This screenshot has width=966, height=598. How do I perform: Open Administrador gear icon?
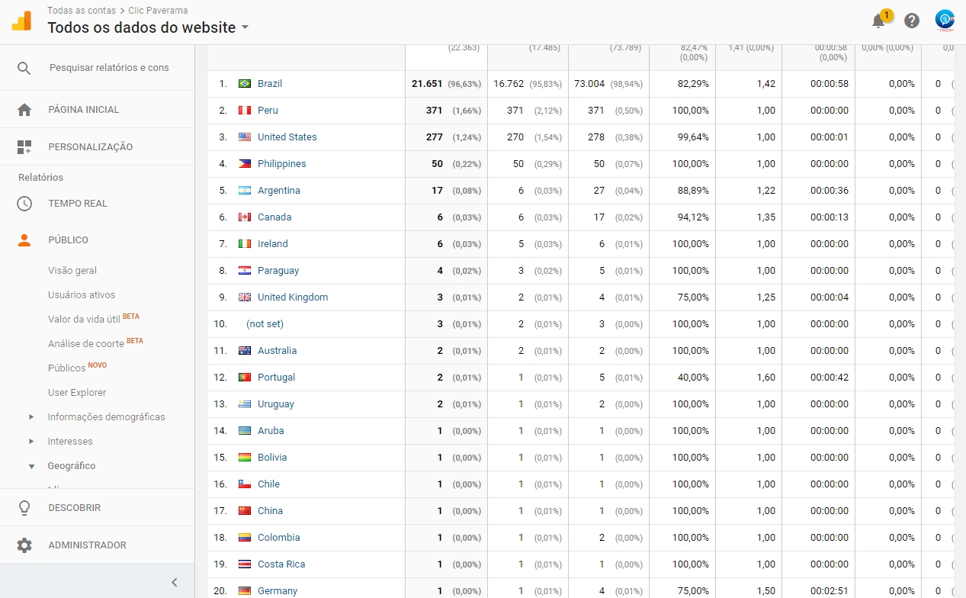point(24,545)
